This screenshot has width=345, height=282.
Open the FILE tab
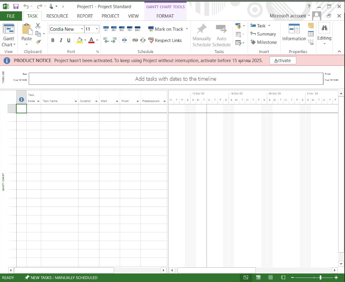[11, 16]
